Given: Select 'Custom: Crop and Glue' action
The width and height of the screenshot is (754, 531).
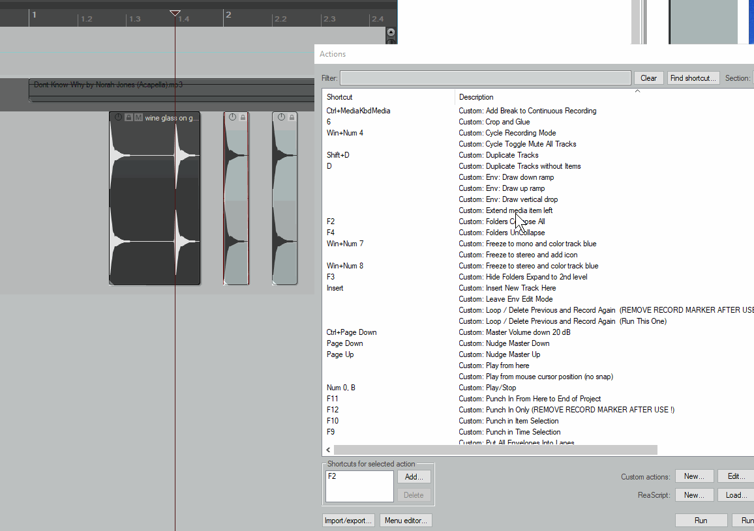Looking at the screenshot, I should point(494,122).
